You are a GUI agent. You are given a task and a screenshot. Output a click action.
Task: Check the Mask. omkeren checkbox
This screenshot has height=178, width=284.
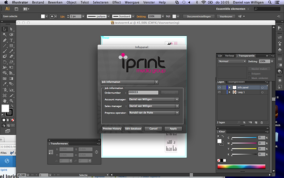(x=249, y=78)
